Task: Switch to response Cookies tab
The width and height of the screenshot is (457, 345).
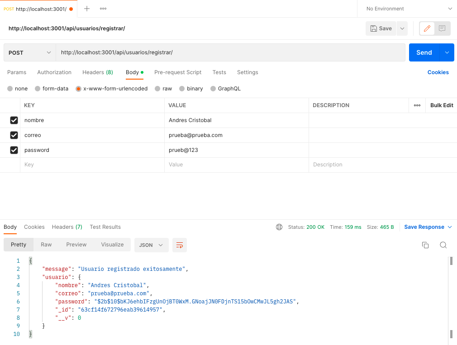Action: 34,227
